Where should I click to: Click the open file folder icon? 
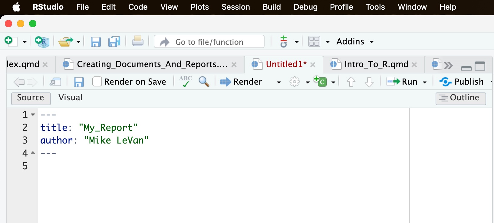[x=66, y=41]
